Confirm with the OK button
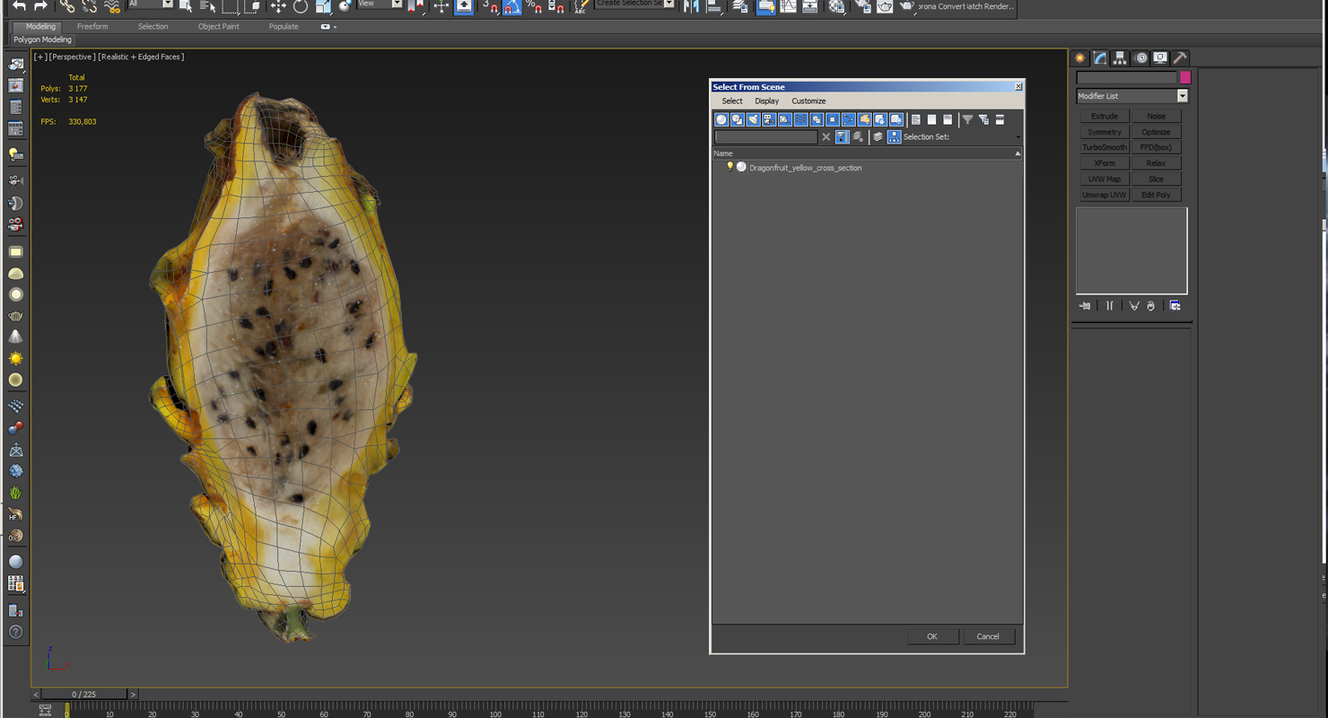Viewport: 1328px width, 718px height. point(932,636)
